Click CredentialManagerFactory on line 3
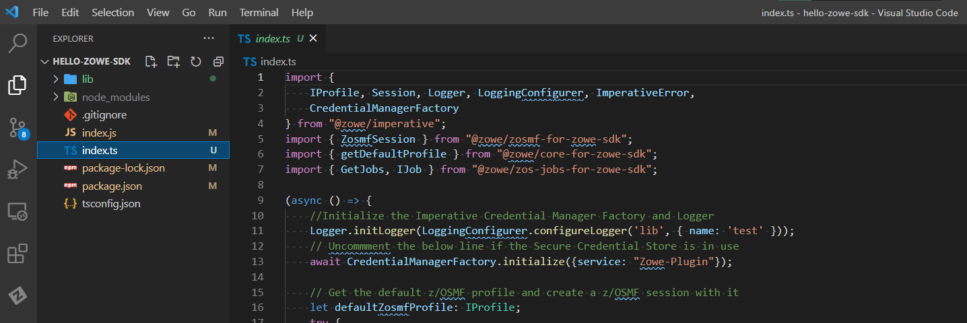The image size is (967, 323). coord(385,108)
